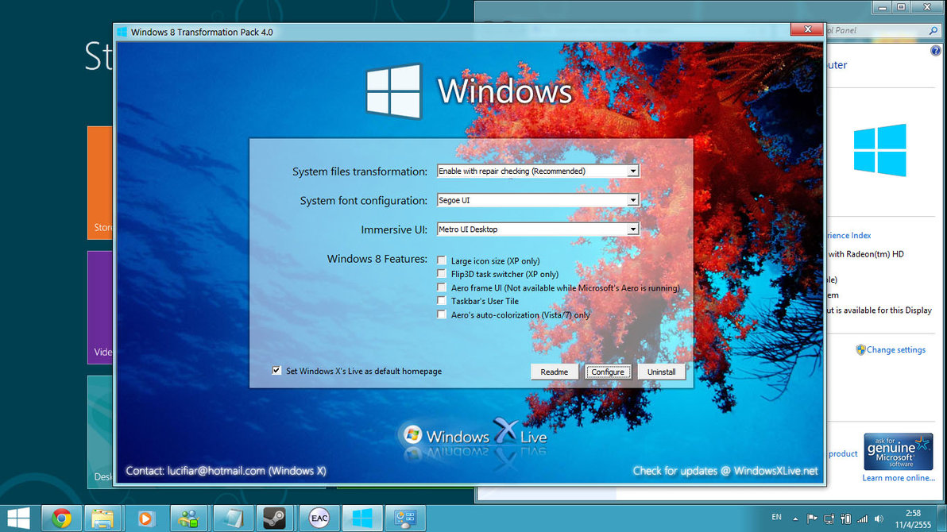Close the Transformation Pack window
Viewport: 947px width, 532px height.
(x=807, y=29)
